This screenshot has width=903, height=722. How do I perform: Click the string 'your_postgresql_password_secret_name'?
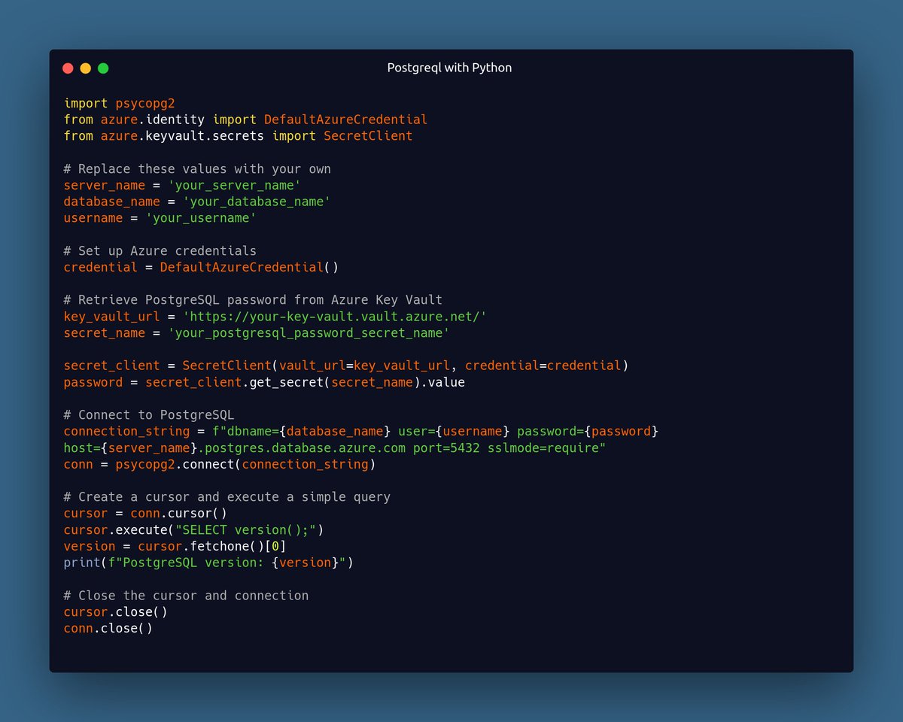[x=309, y=332]
